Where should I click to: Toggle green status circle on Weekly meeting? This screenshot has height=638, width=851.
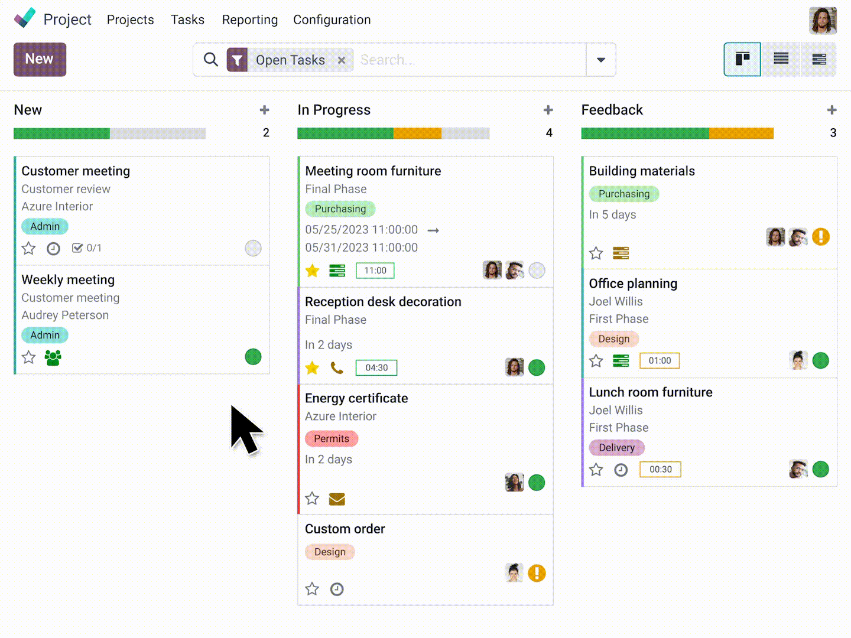(253, 357)
